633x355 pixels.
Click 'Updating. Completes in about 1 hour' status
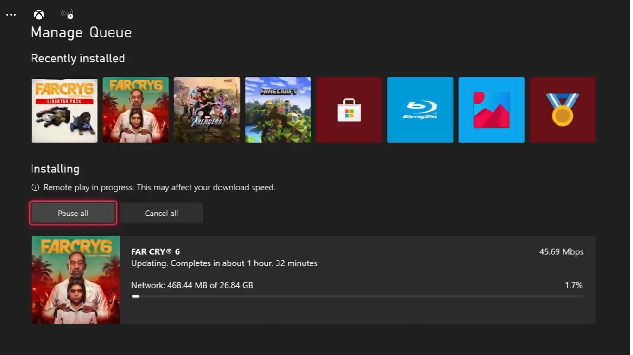coord(224,263)
